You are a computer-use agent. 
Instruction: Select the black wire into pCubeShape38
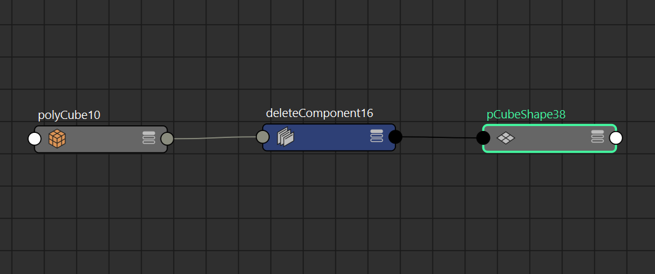(439, 137)
